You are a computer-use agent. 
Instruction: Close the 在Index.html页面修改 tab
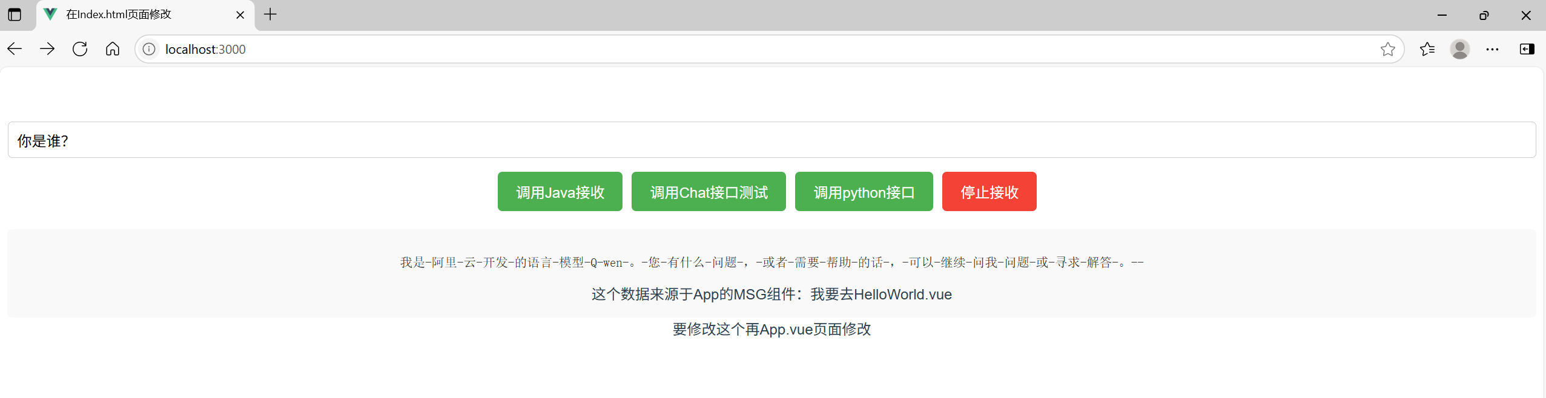coord(240,15)
